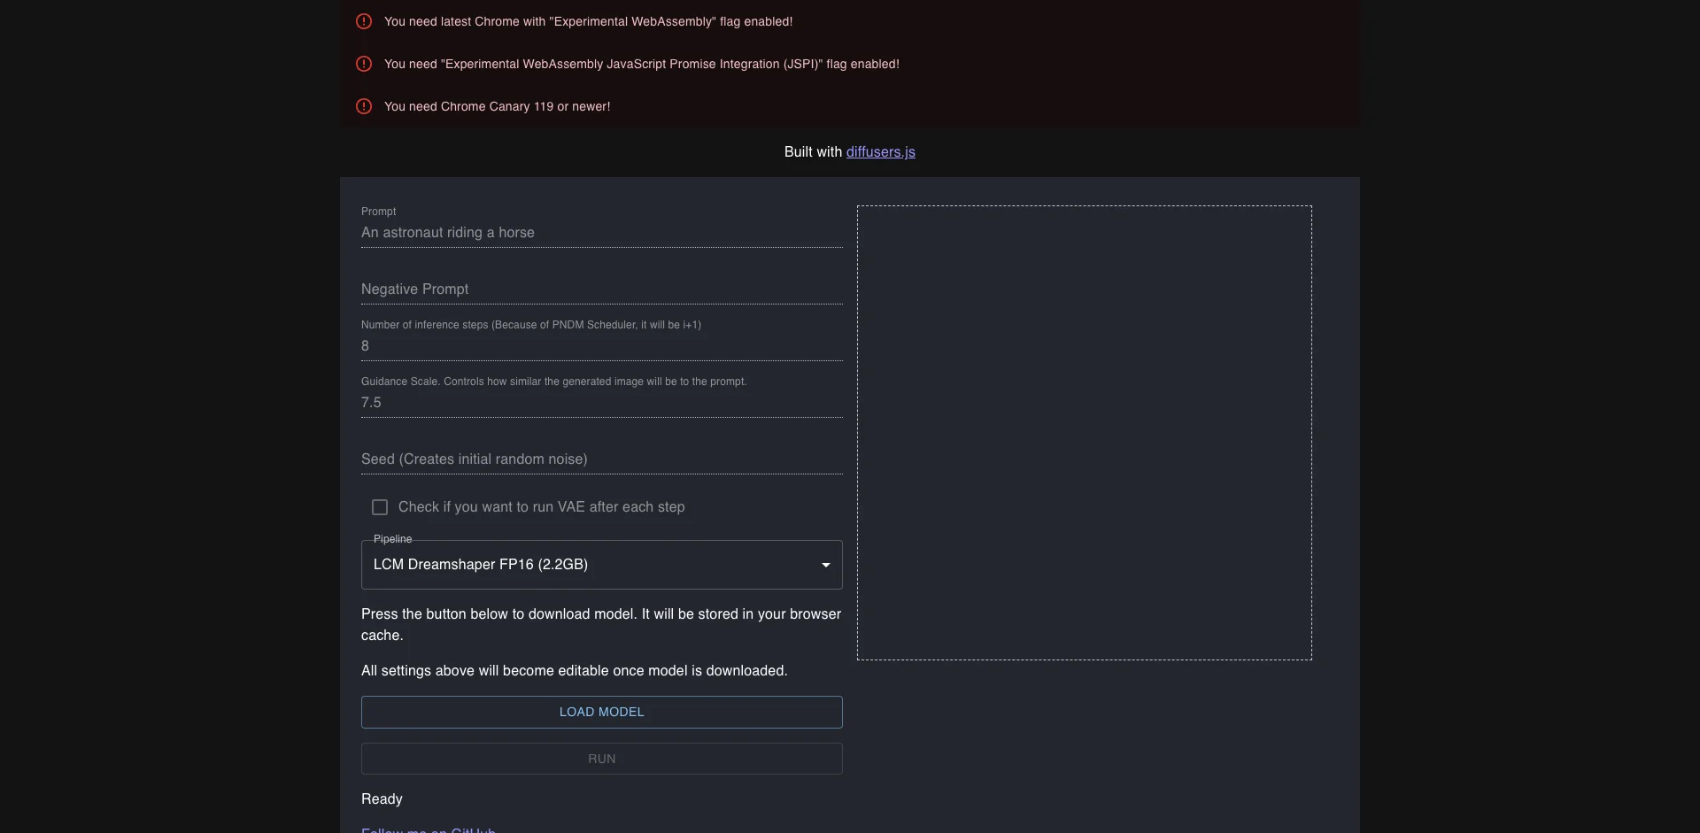Click into the Negative Prompt field

[601, 289]
